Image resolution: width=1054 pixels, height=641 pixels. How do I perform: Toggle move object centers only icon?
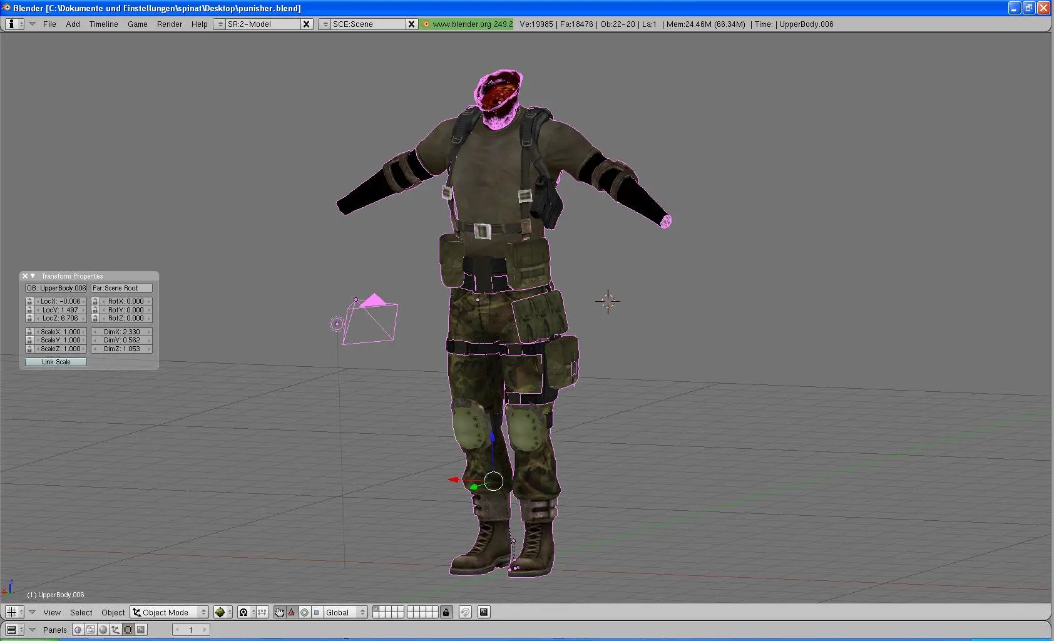pyautogui.click(x=262, y=612)
